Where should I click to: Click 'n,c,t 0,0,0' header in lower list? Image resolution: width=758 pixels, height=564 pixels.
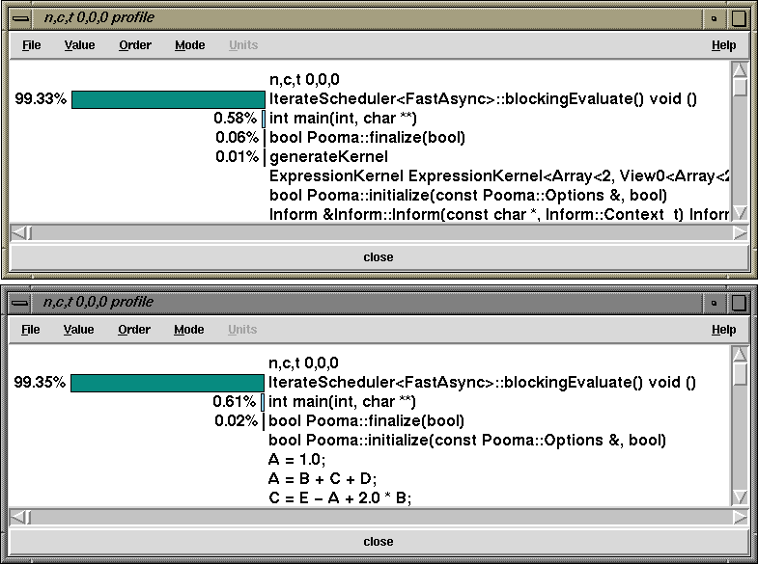pos(303,363)
